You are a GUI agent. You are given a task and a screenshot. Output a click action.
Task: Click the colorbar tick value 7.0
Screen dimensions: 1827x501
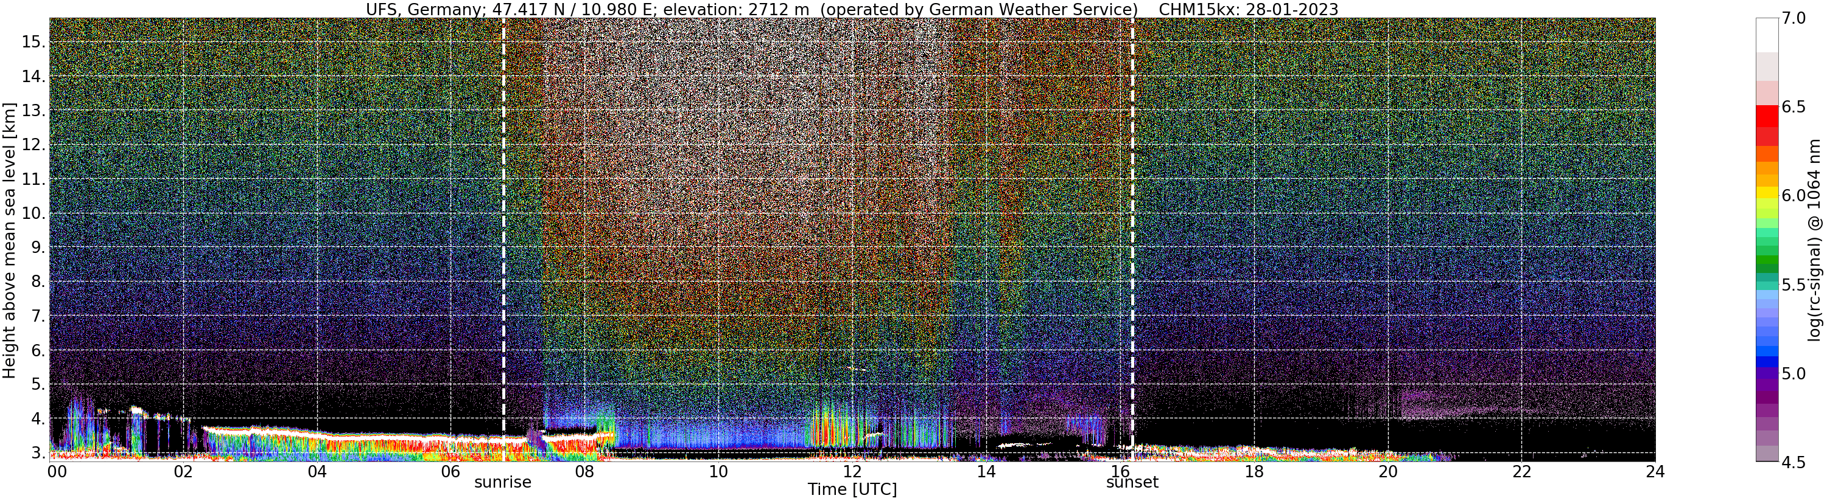(1794, 18)
